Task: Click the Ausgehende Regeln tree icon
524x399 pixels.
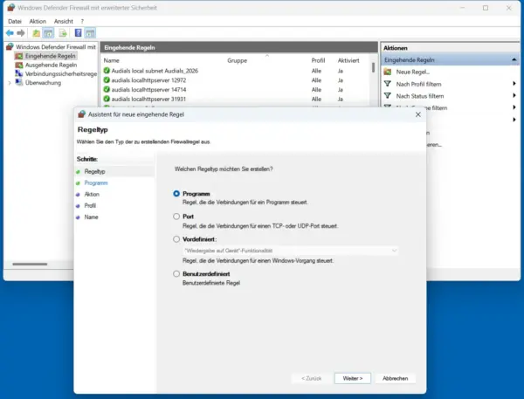Action: click(x=19, y=65)
